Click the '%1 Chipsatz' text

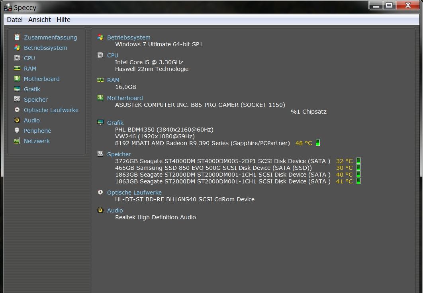[309, 112]
